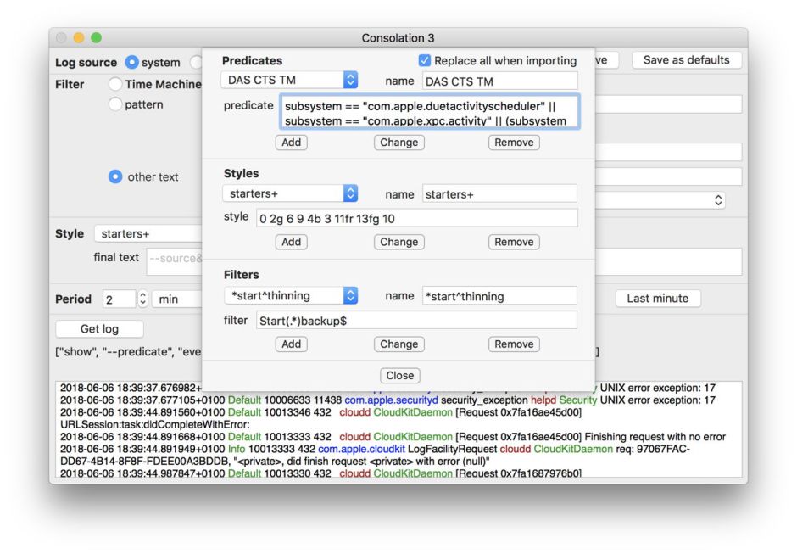797x554 pixels.
Task: Click Add button under Predicates
Action: coord(291,143)
